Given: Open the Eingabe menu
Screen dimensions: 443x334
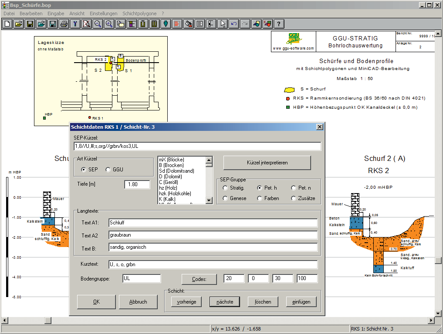Looking at the screenshot, I should (x=56, y=13).
